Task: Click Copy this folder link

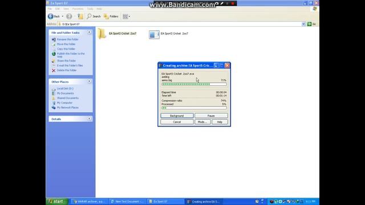Action: [x=66, y=49]
